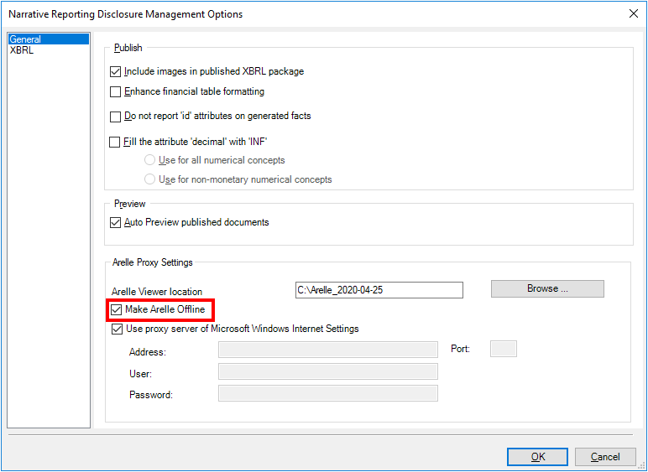This screenshot has width=648, height=472.
Task: Check Do not report 'id' attributes option
Action: tap(116, 117)
